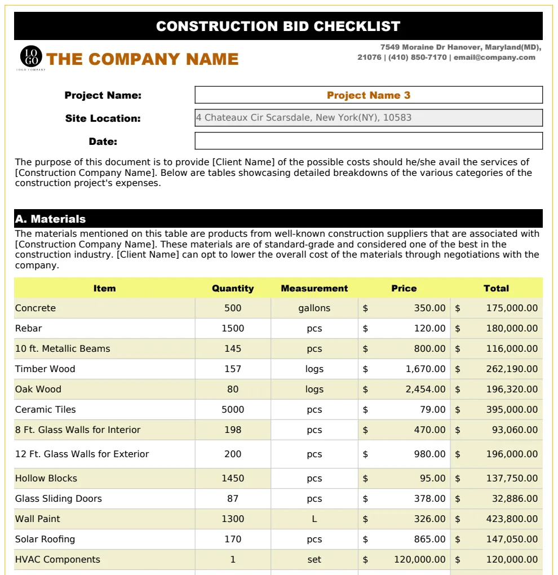The height and width of the screenshot is (575, 558).
Task: Select the Quantity column header
Action: click(x=233, y=288)
